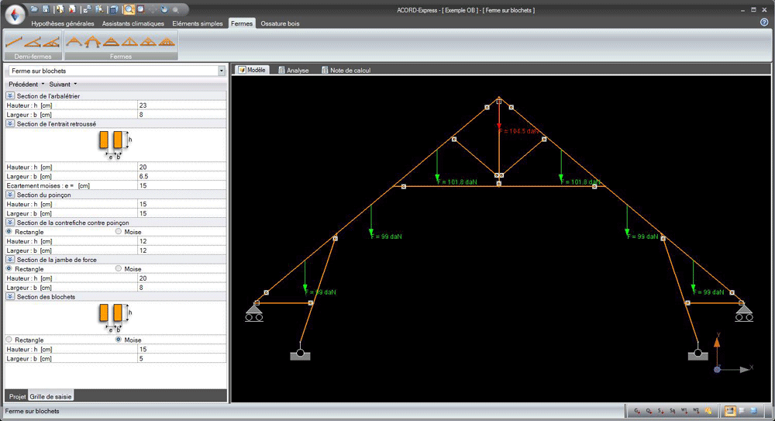Click the orange combinations icon in status bar
Screen dimensions: 775x421
[x=708, y=411]
